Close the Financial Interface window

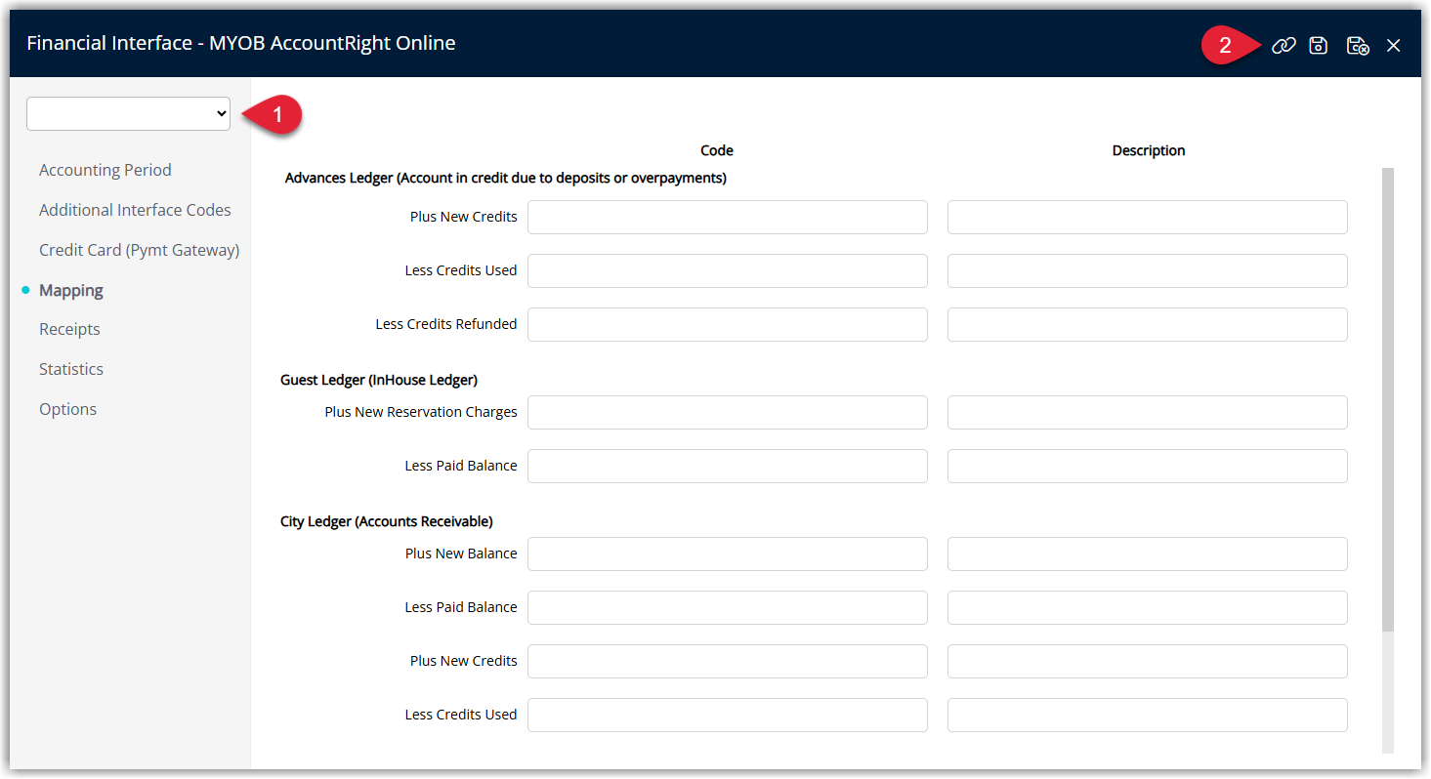pos(1394,46)
